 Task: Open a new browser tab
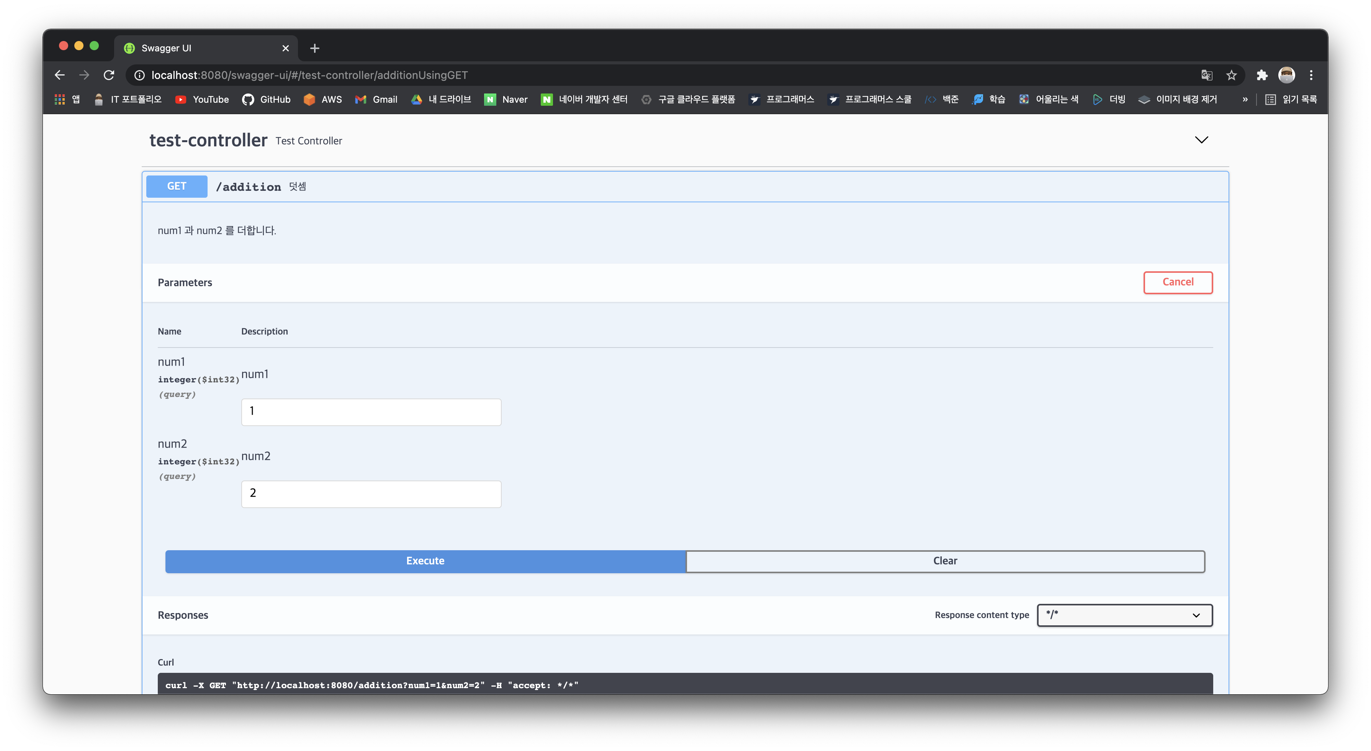coord(314,48)
